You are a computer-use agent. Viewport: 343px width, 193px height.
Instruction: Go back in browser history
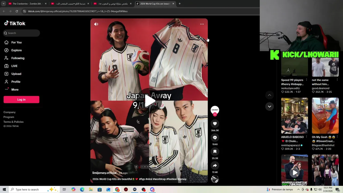4,11
